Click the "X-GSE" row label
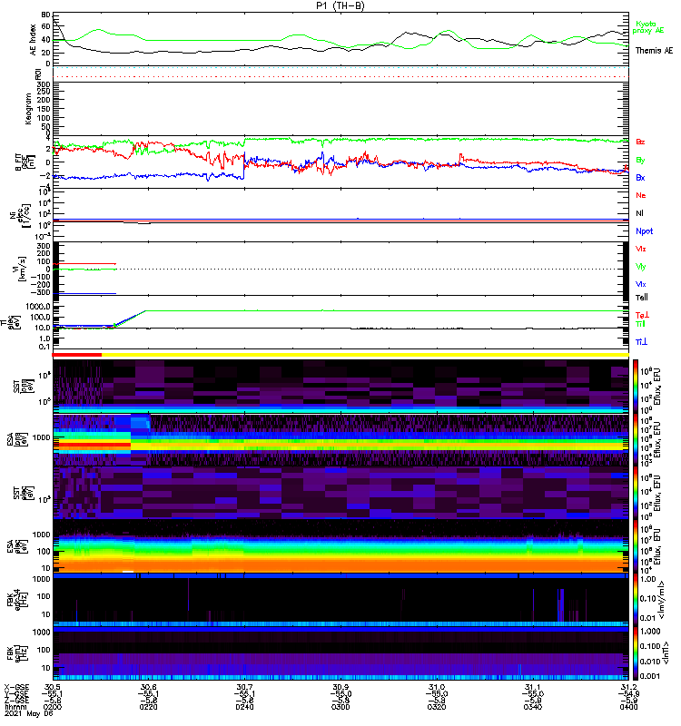 [16, 687]
